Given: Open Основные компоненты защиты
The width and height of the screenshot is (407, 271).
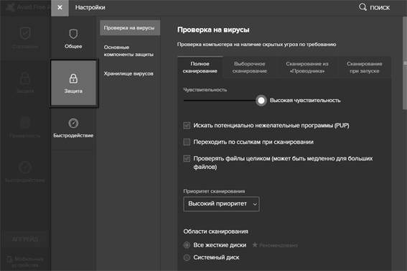Looking at the screenshot, I should point(128,51).
